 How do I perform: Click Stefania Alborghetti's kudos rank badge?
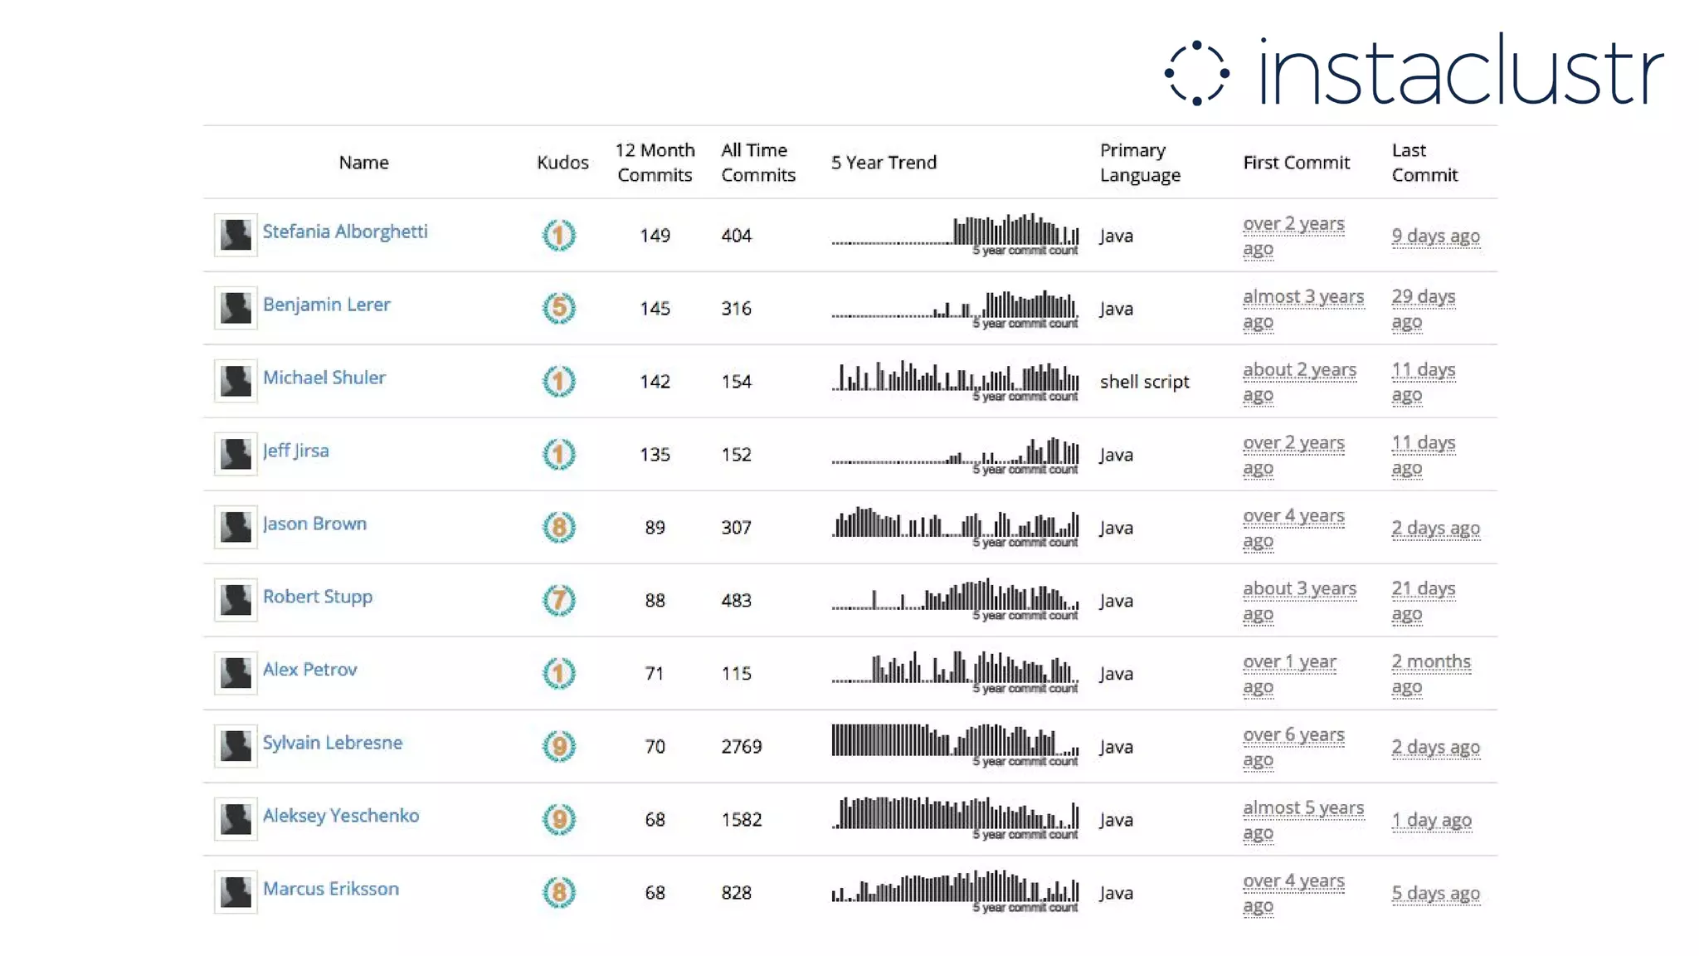click(558, 235)
